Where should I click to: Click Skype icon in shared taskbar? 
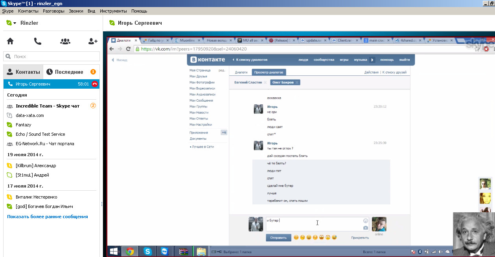coord(147,252)
